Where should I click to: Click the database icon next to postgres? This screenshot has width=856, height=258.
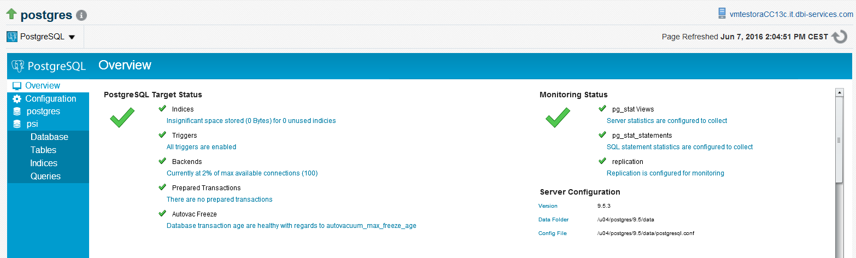[17, 112]
